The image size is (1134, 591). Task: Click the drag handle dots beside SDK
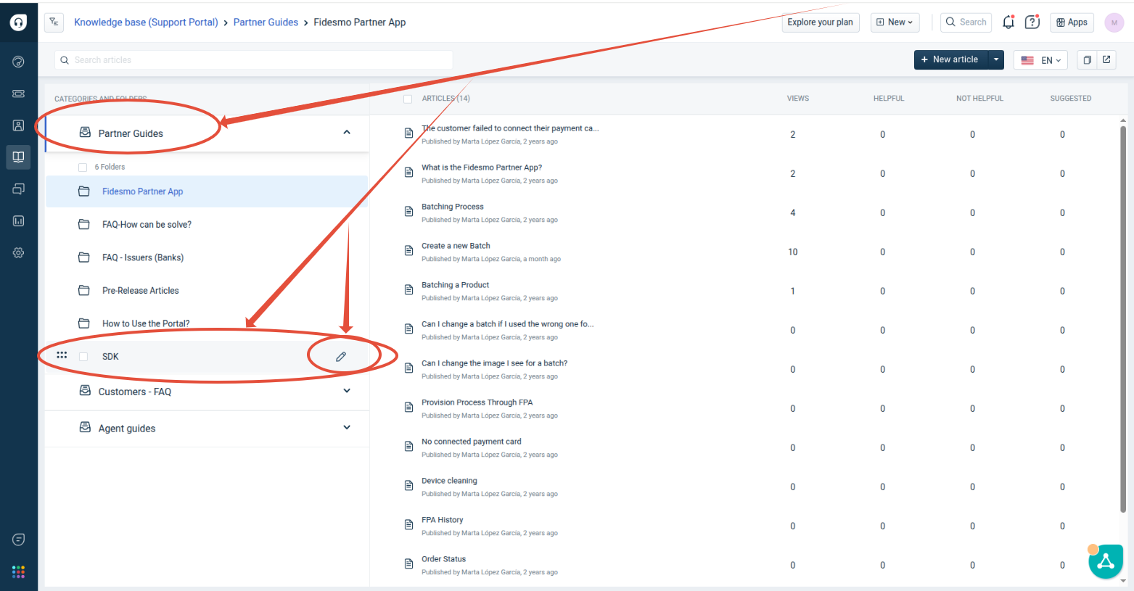tap(62, 355)
